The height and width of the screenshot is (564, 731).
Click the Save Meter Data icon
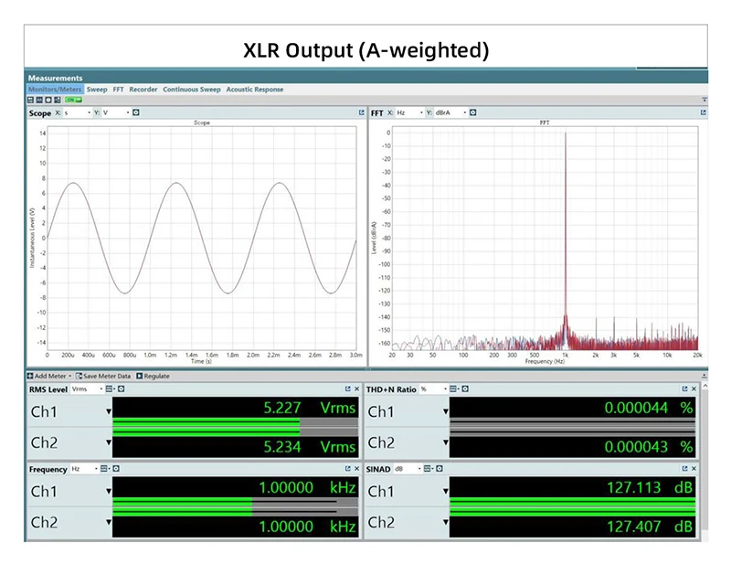(79, 376)
